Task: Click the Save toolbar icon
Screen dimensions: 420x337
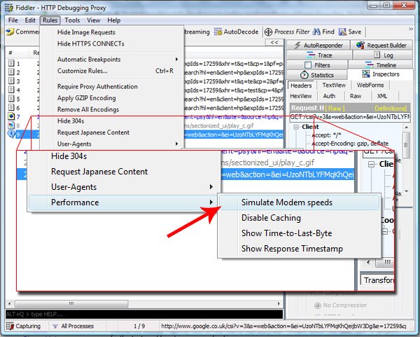Action: coord(342,32)
